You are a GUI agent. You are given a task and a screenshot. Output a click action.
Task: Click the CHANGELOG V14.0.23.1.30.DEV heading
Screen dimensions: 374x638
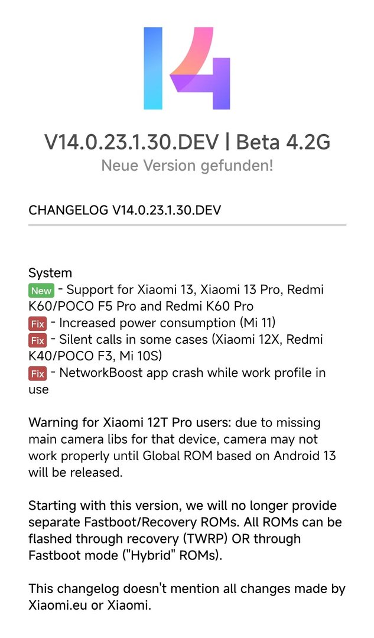click(x=125, y=210)
